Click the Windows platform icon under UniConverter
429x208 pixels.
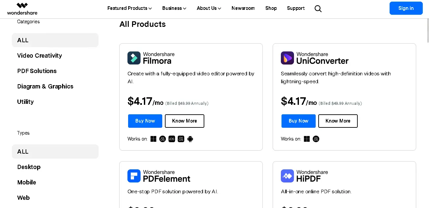click(307, 139)
